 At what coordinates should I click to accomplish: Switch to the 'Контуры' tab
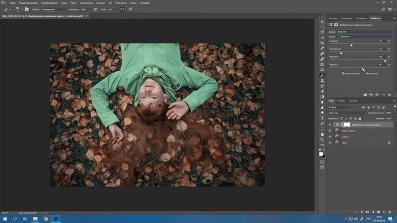(353, 100)
